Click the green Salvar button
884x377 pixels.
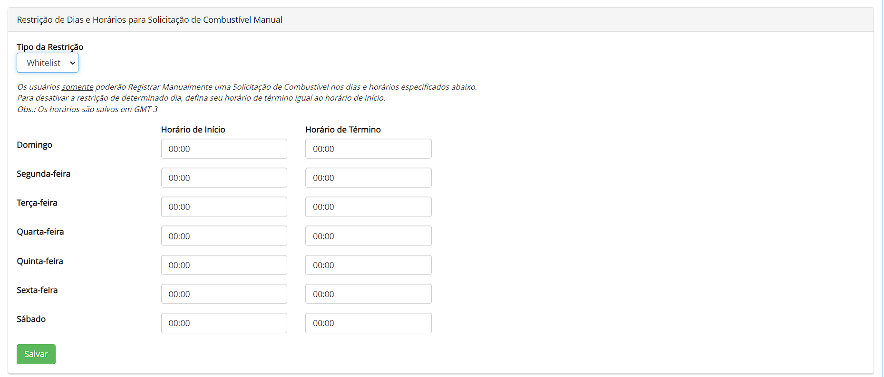(x=36, y=354)
